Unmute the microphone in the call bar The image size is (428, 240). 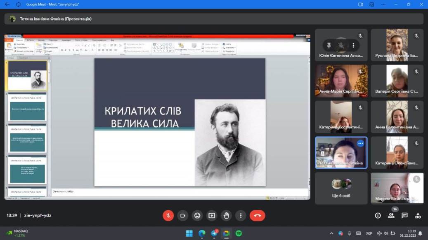pos(168,215)
